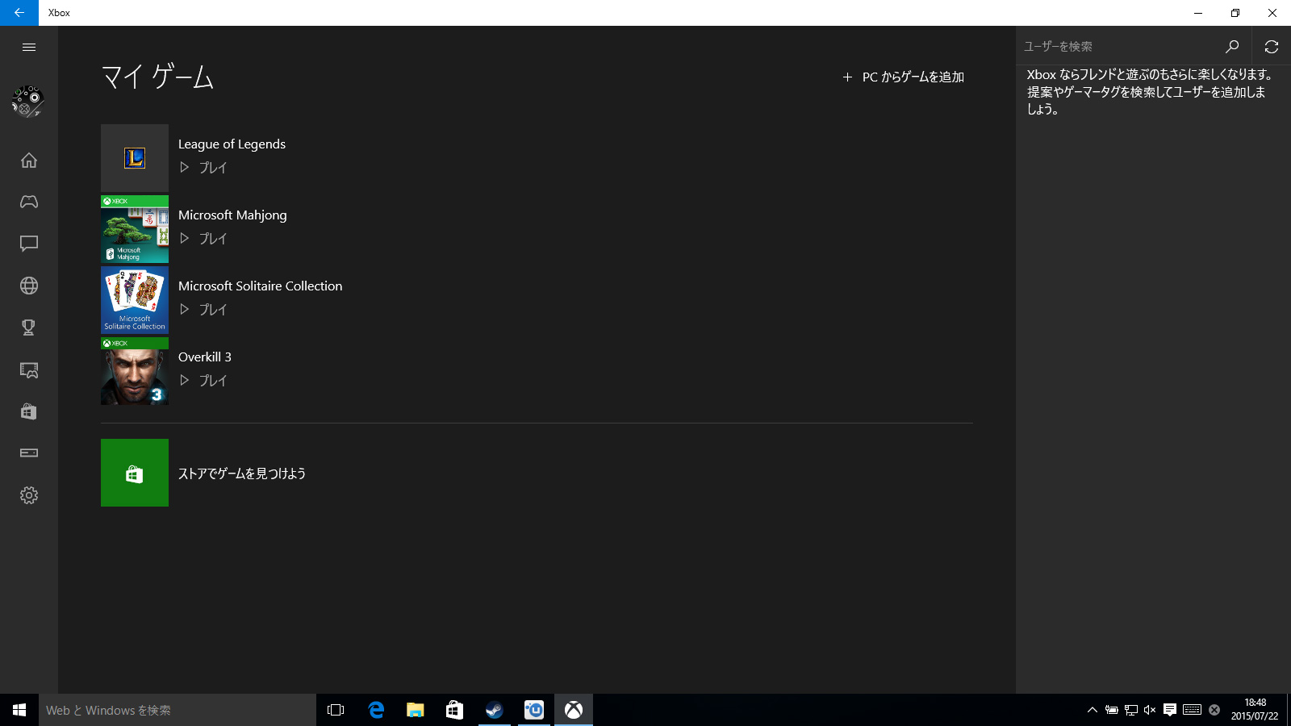
Task: Go to Home in Xbox sidebar
Action: click(x=29, y=160)
